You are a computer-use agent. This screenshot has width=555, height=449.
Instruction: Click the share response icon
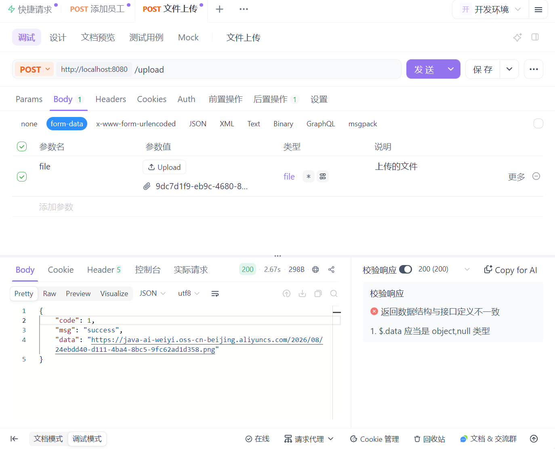coord(331,269)
